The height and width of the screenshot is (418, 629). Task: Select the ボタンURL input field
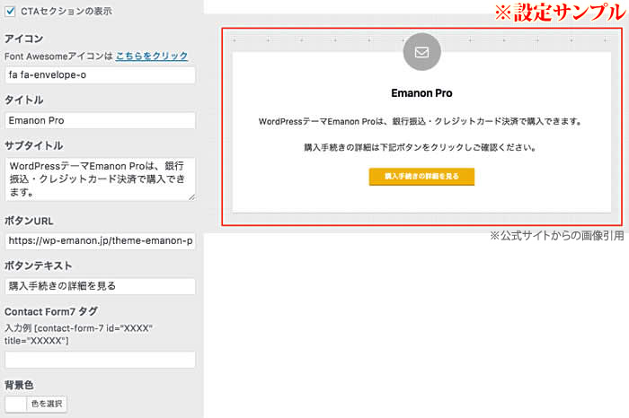click(x=100, y=240)
